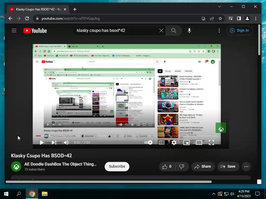
Task: Enter full screen mode
Action: [211, 143]
